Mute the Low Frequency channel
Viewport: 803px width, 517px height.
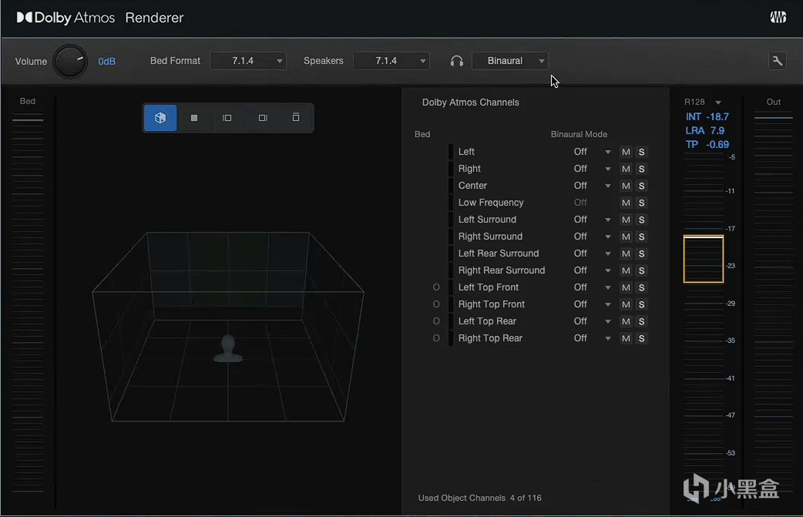click(626, 203)
